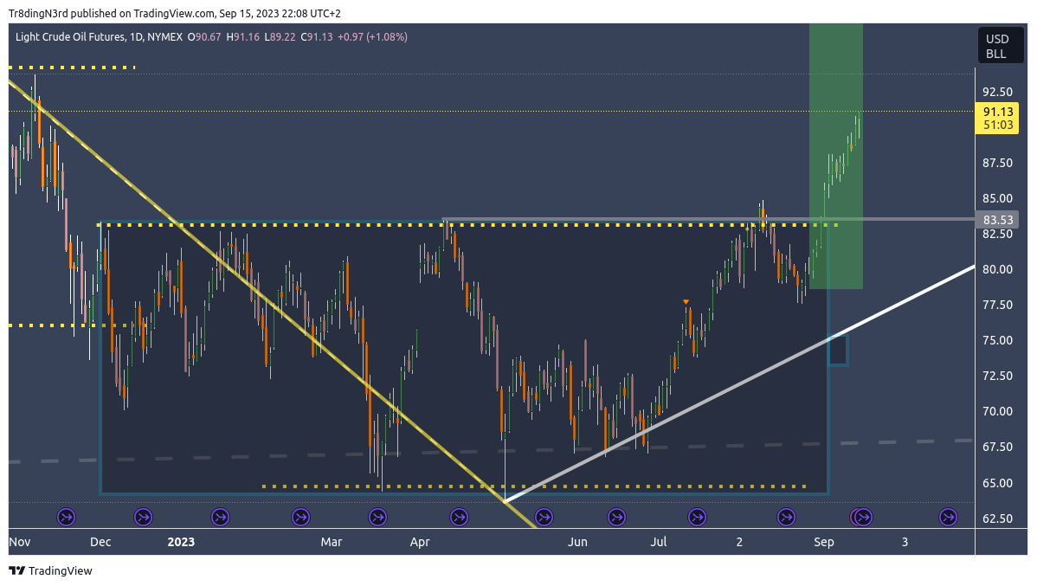Image resolution: width=1037 pixels, height=586 pixels.
Task: Select the small blue rectangle near 75.00
Action: tap(838, 351)
